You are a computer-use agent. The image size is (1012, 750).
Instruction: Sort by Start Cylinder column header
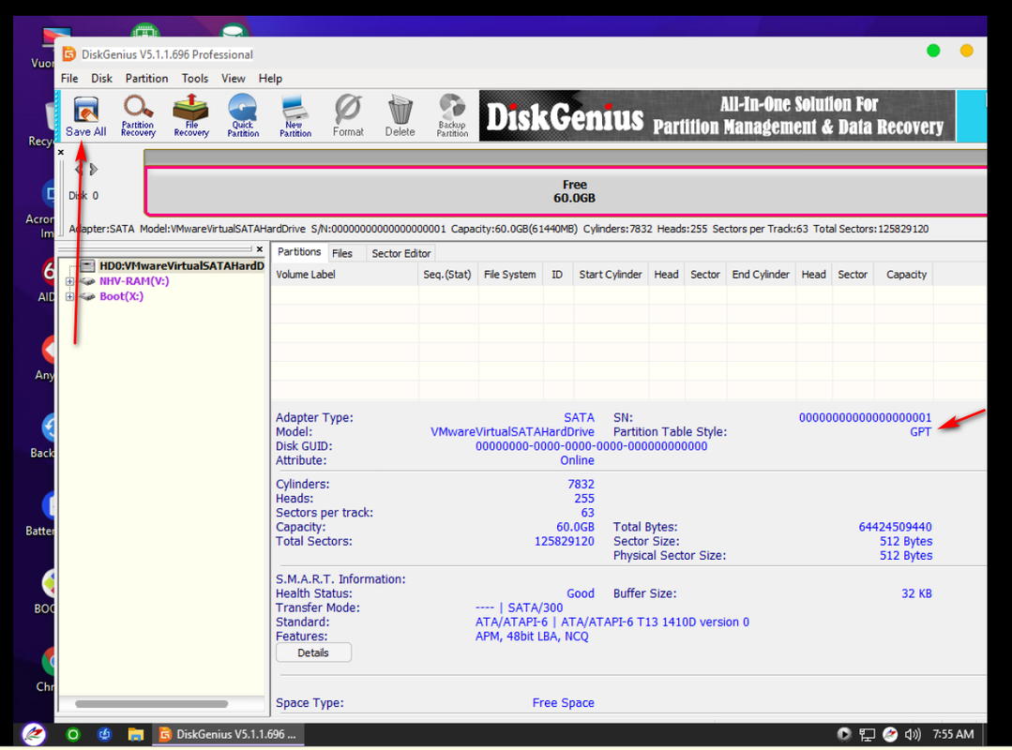tap(611, 275)
